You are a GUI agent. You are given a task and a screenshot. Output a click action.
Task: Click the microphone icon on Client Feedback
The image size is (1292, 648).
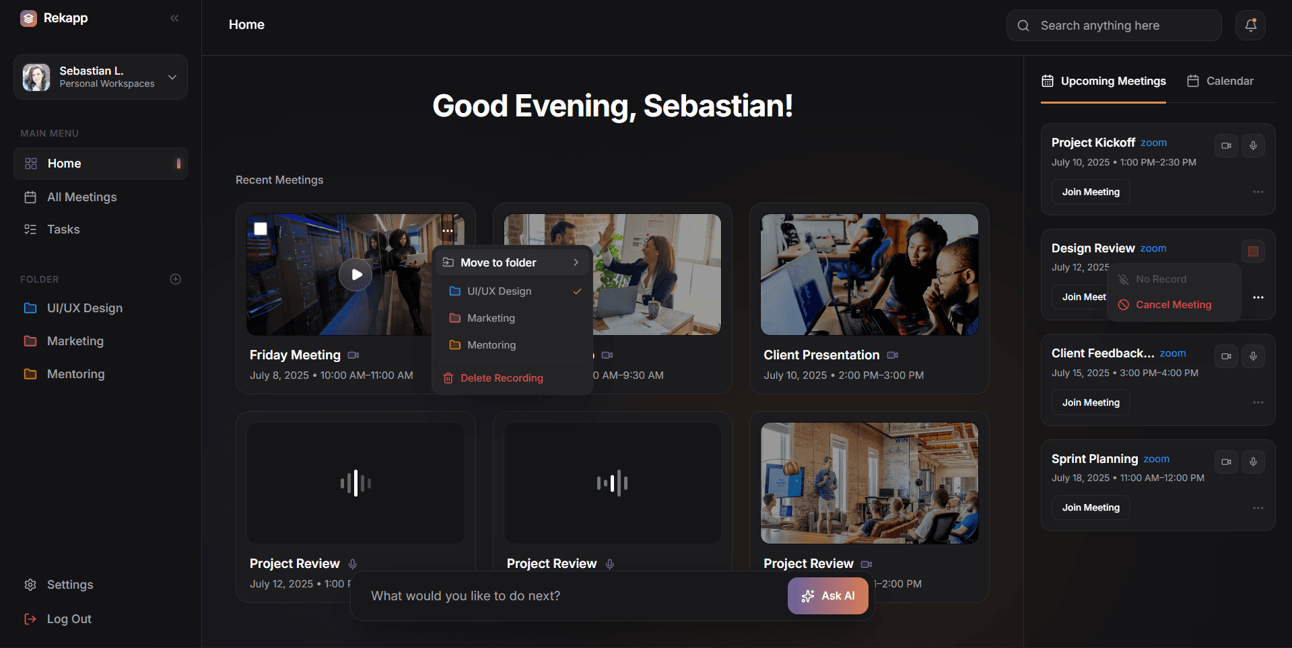tap(1253, 356)
